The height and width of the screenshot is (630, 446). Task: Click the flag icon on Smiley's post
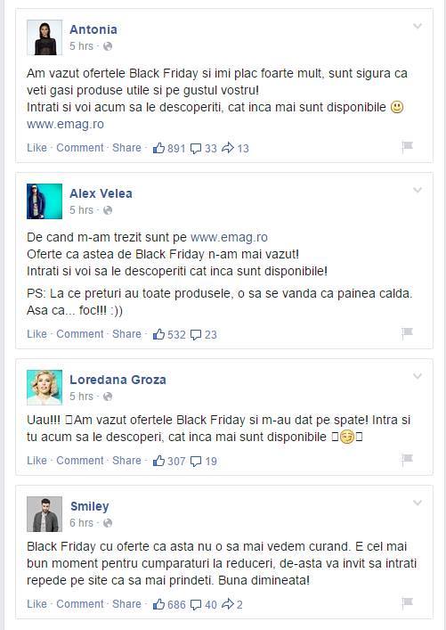coord(407,603)
